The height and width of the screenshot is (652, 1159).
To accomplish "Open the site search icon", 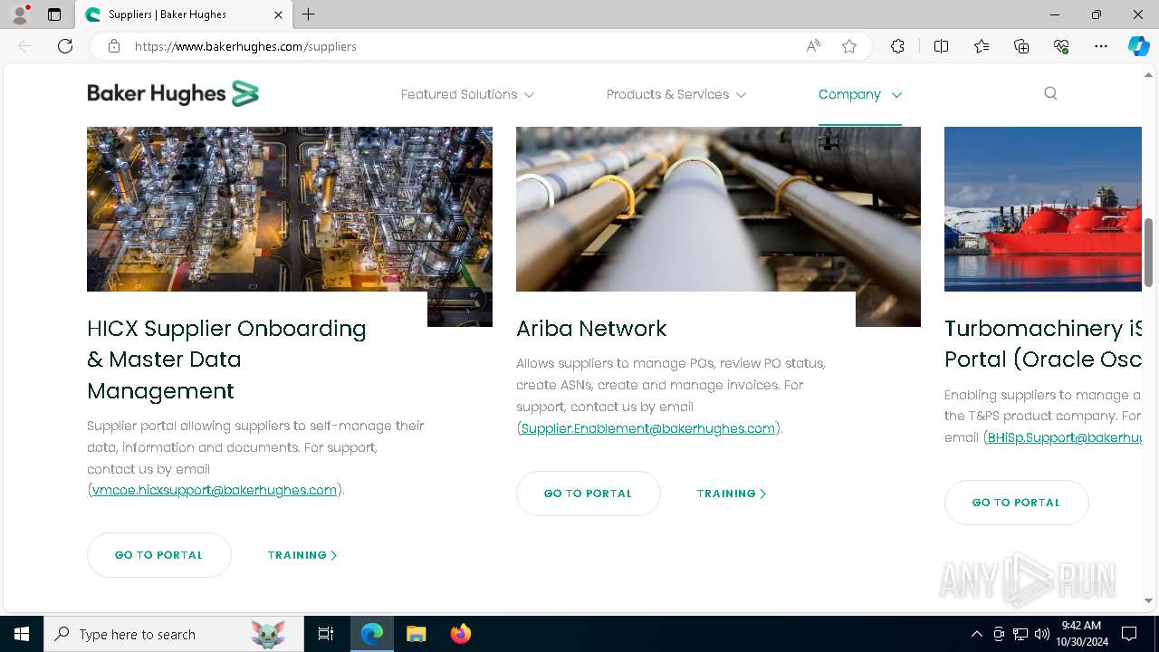I will tap(1050, 93).
